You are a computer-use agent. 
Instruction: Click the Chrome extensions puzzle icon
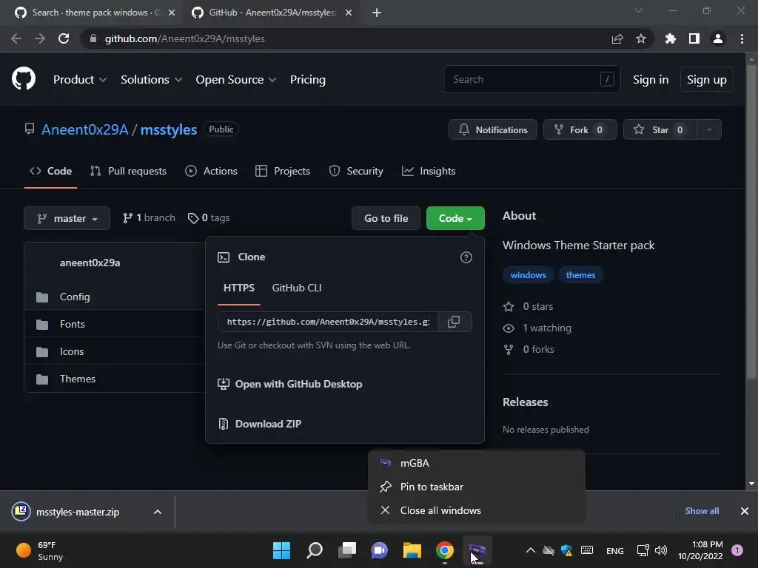[670, 38]
